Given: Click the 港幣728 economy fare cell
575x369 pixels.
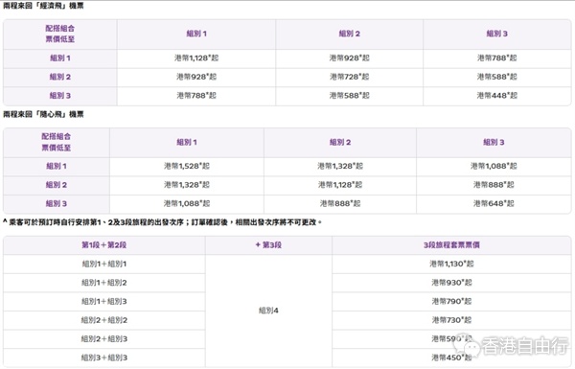Looking at the screenshot, I should [349, 77].
